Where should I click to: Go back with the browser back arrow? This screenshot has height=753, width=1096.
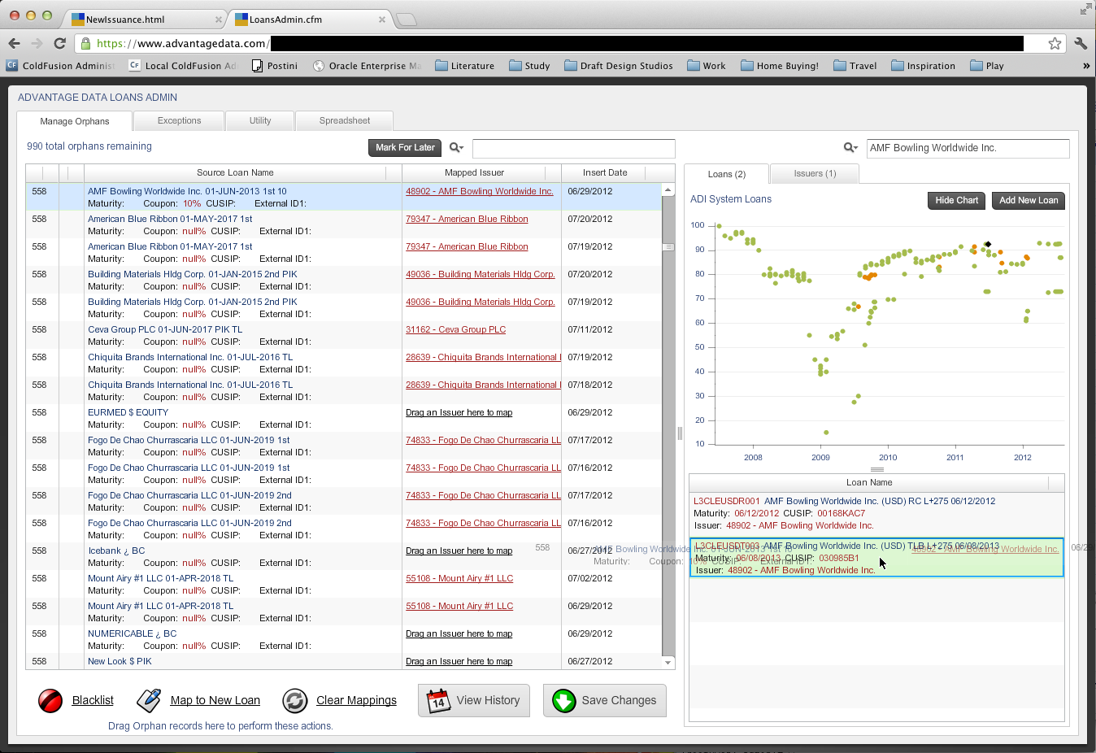coord(14,43)
